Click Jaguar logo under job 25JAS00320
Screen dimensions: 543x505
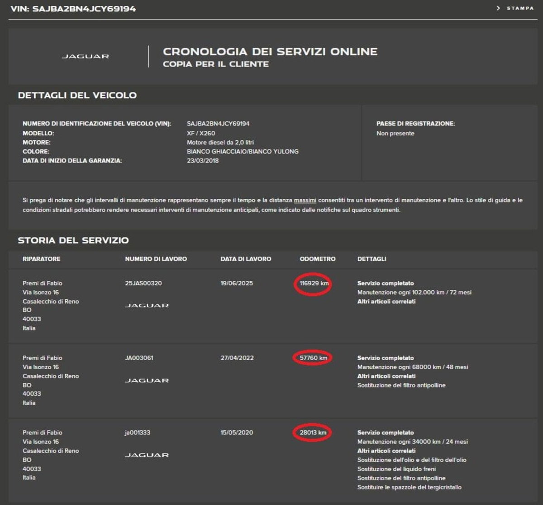[147, 306]
